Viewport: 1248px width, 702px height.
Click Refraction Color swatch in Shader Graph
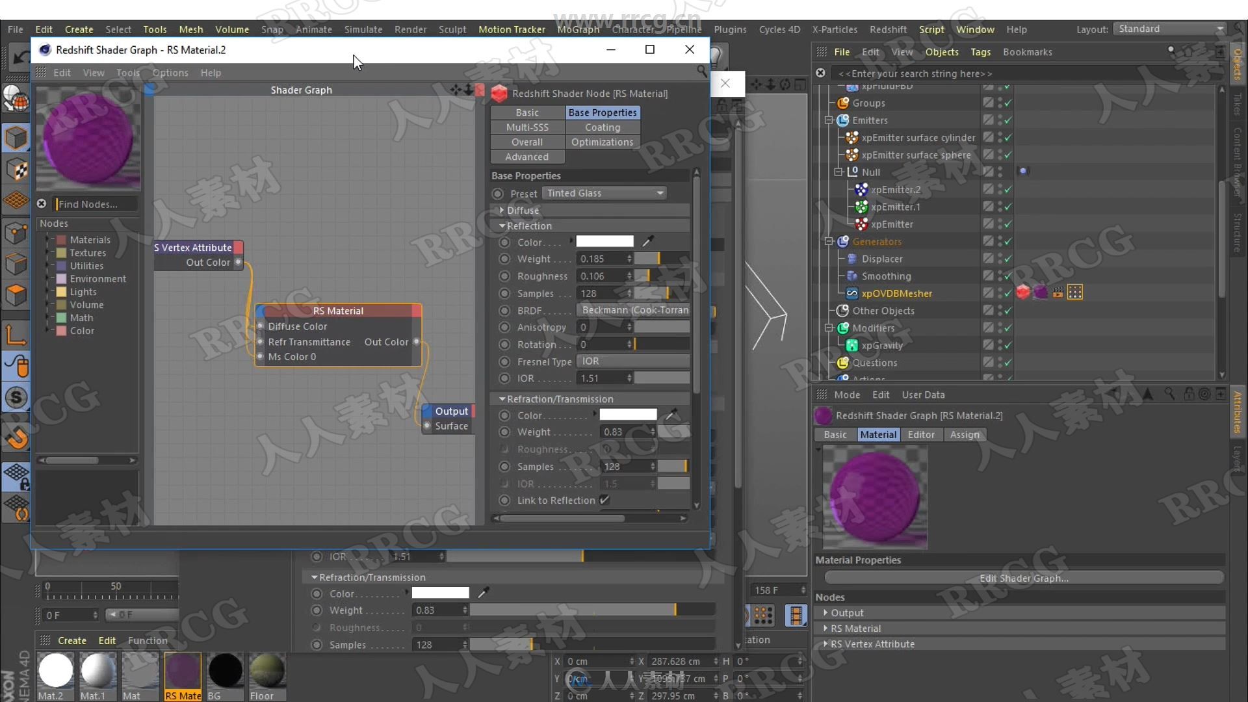coord(628,415)
